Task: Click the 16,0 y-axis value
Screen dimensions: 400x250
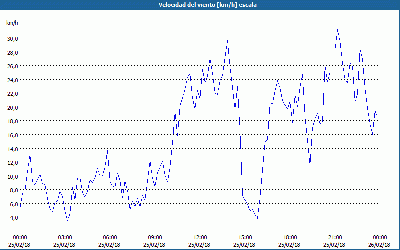Action: pyautogui.click(x=13, y=135)
